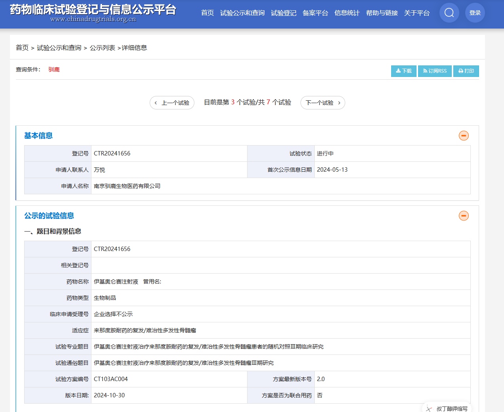Subscribe with the 订阅RSS button

[x=435, y=71]
